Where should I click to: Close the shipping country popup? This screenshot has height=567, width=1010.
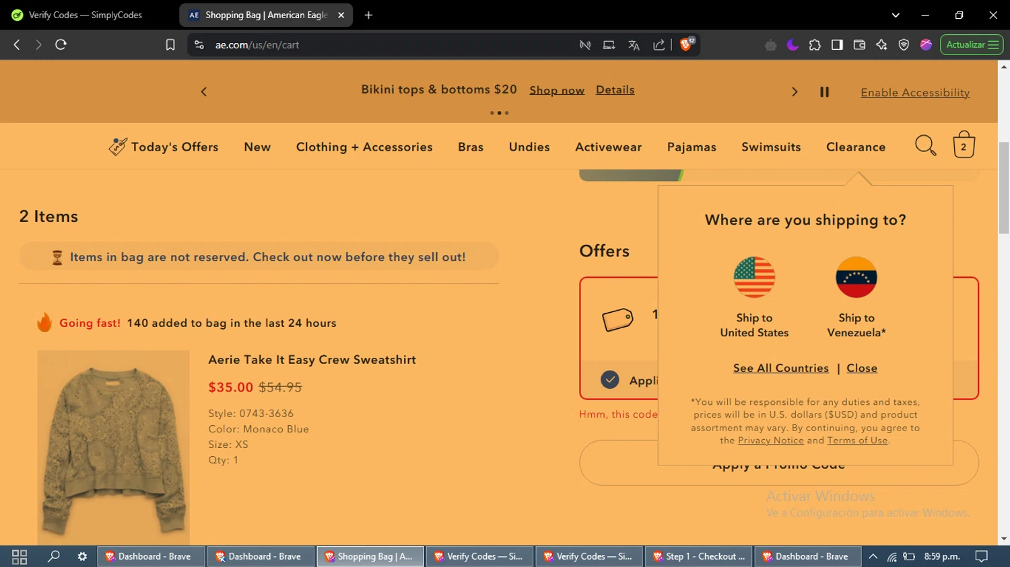pyautogui.click(x=862, y=368)
